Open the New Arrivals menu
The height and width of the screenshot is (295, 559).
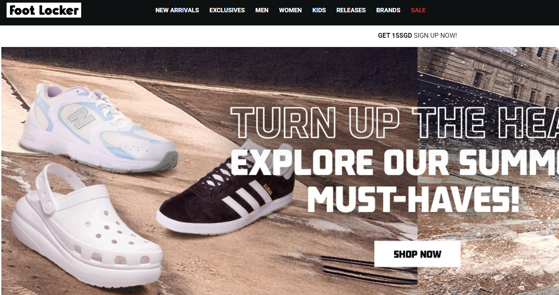coord(177,10)
